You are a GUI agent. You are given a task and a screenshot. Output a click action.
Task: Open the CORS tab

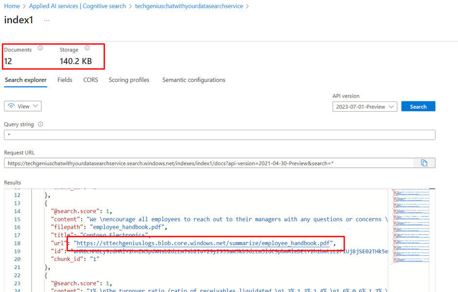click(x=91, y=80)
